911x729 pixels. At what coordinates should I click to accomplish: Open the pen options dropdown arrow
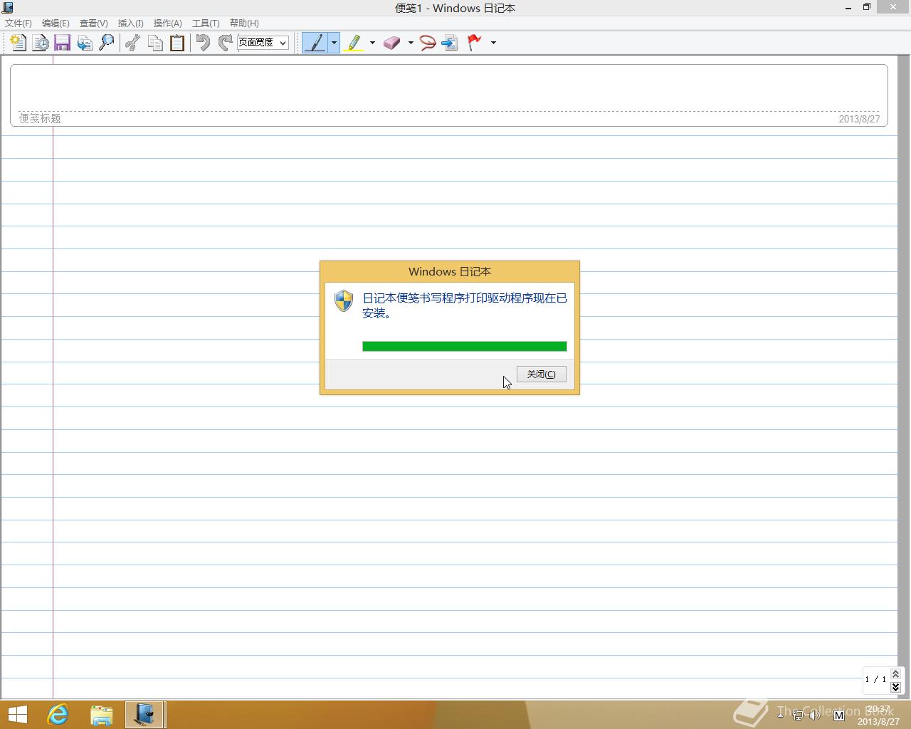[x=334, y=43]
